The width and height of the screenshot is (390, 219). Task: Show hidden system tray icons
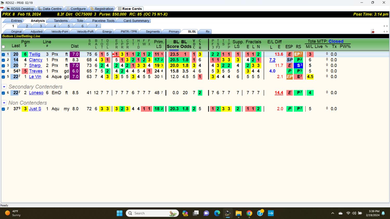coord(333,213)
